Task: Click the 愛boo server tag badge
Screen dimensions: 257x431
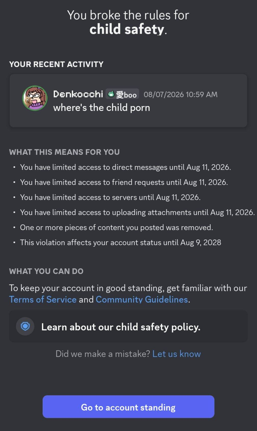Action: pos(122,94)
